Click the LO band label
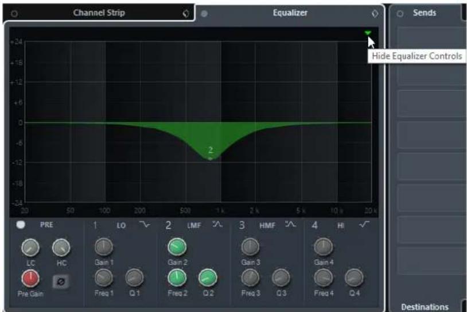This screenshot has height=312, width=467. pos(121,225)
